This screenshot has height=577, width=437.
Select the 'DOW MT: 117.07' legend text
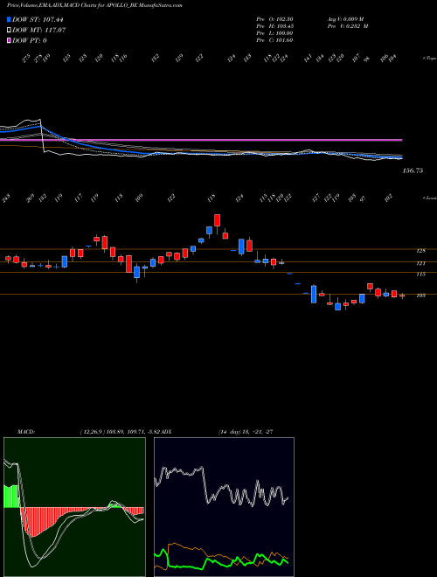coord(38,31)
